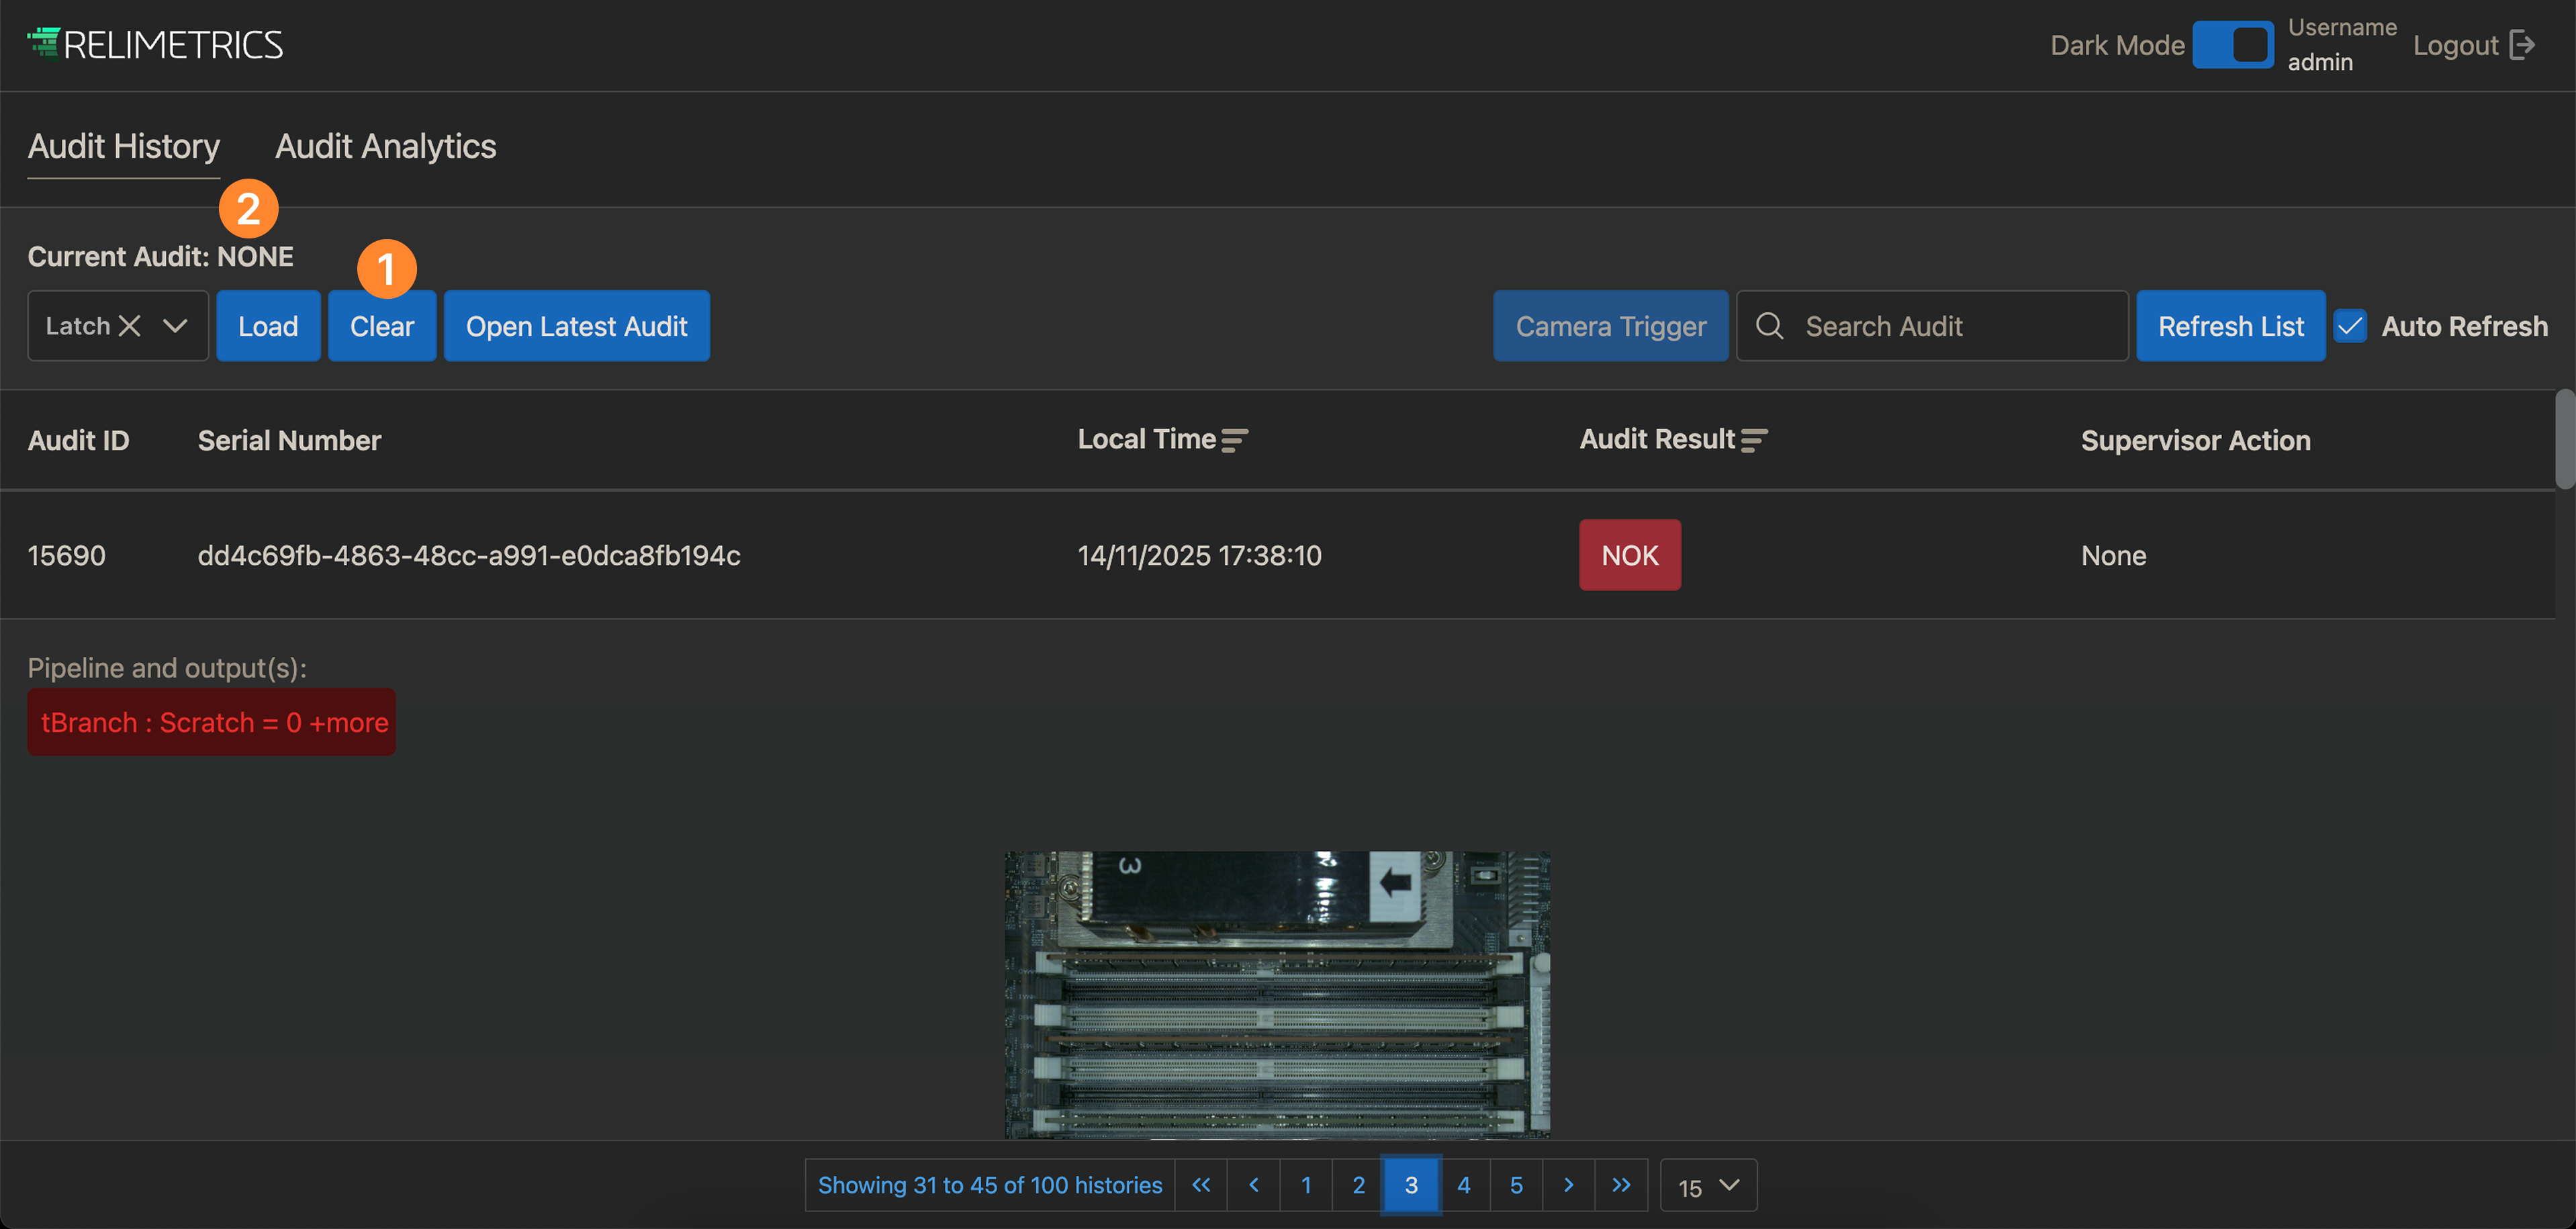
Task: Click the red NOK result badge
Action: pyautogui.click(x=1629, y=555)
